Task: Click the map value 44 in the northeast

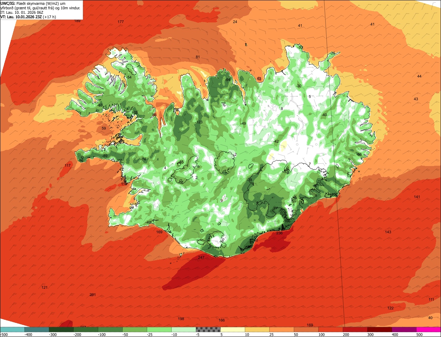Action: [x=419, y=76]
